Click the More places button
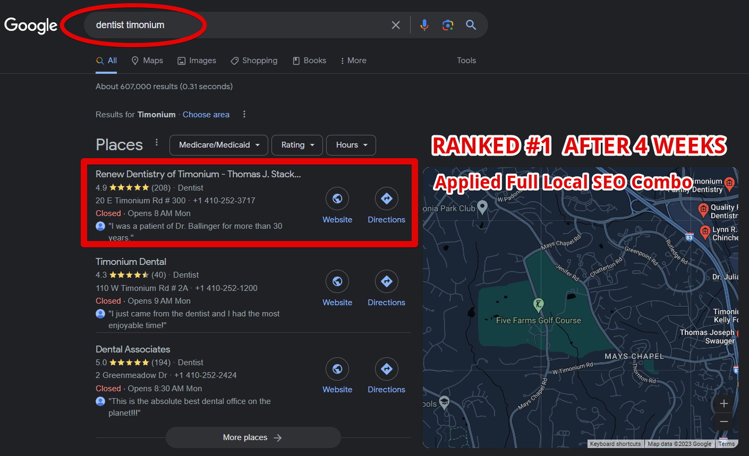 (253, 437)
